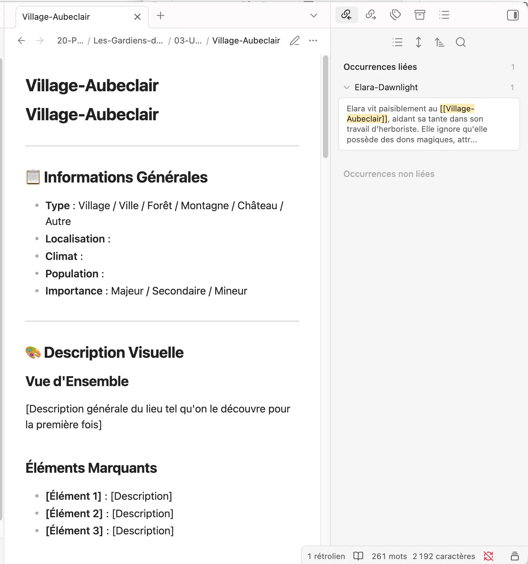Screen dimensions: 528x564
Task: Open a new tab with plus button
Action: [161, 15]
